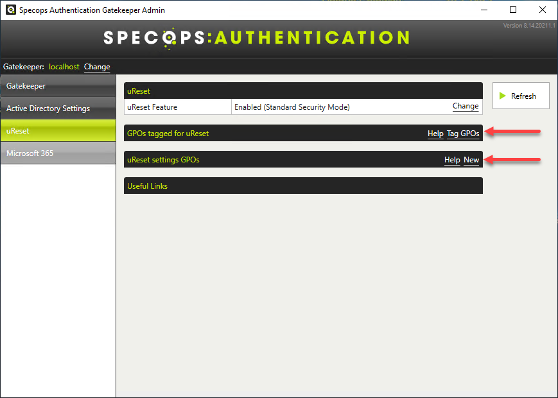Click the Version 8.14.20211.1 text
The image size is (558, 398).
pyautogui.click(x=529, y=26)
